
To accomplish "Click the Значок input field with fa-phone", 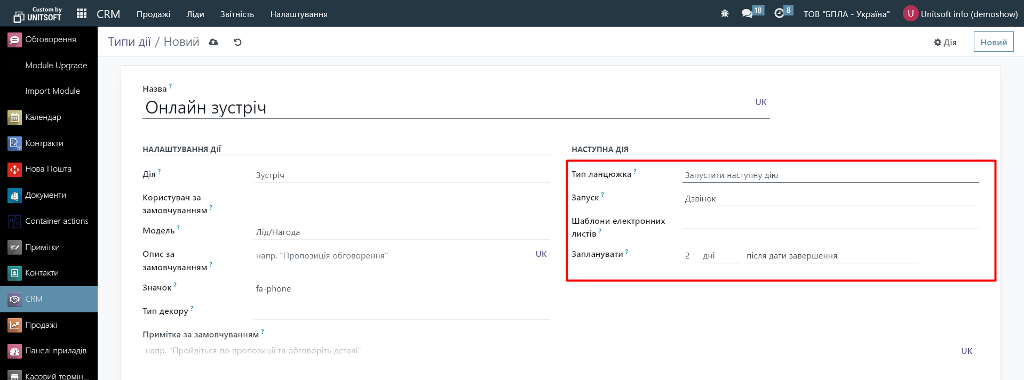I will point(401,289).
